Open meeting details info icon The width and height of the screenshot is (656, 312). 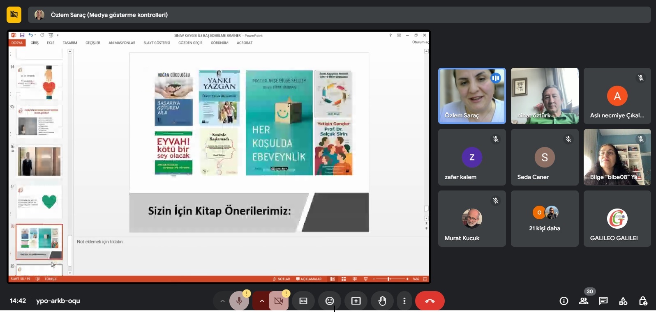pyautogui.click(x=564, y=301)
